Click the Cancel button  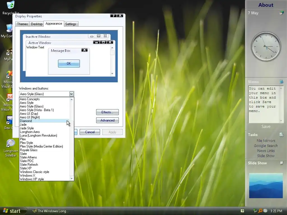(90, 132)
